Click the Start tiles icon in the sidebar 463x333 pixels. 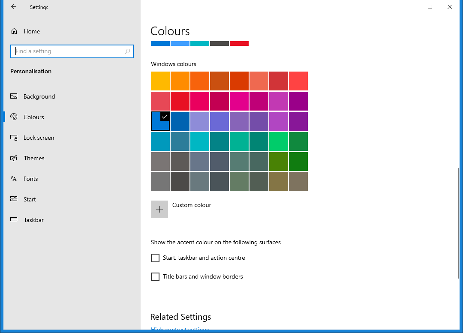(x=14, y=199)
